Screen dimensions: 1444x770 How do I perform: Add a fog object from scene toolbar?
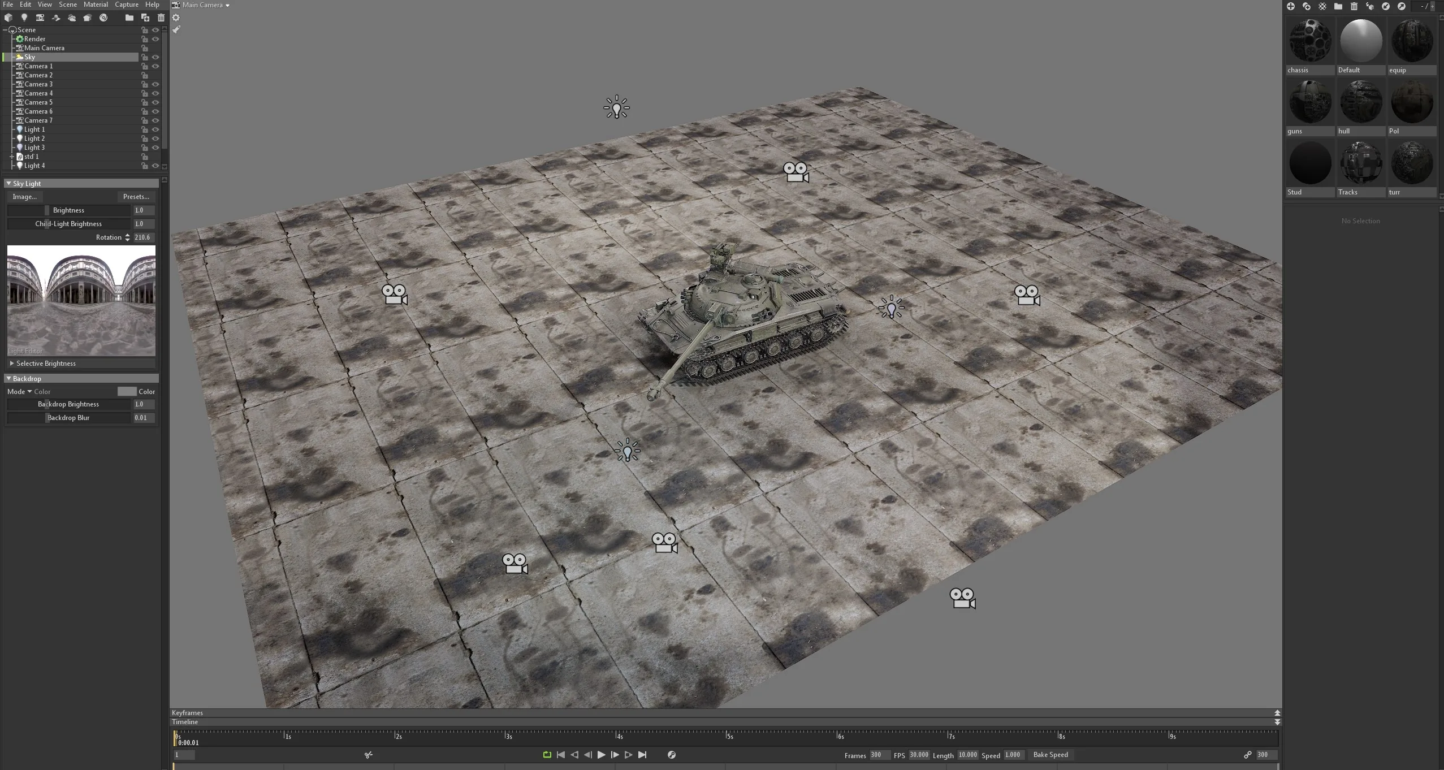(x=88, y=18)
